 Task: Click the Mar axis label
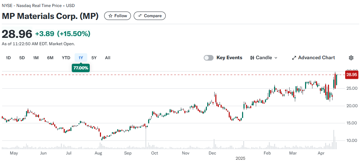(293, 153)
